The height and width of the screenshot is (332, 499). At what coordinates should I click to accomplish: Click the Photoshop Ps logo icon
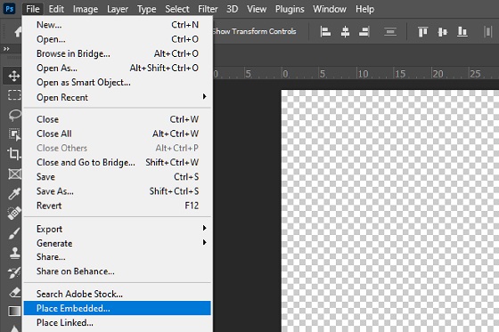click(10, 9)
